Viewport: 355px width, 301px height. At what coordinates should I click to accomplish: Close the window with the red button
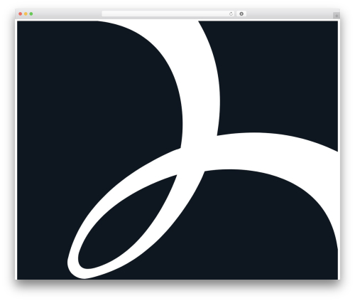21,14
